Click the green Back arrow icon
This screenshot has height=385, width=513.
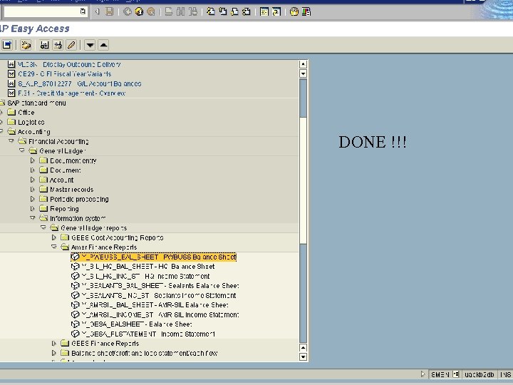click(128, 12)
